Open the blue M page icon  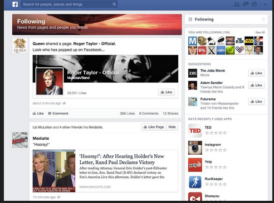click(193, 41)
